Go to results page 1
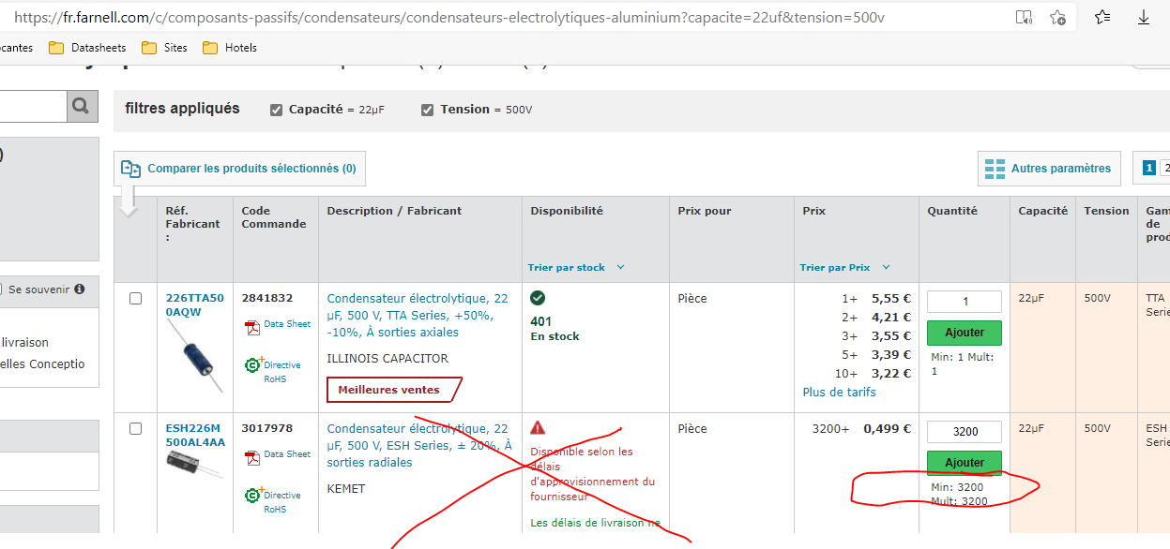This screenshot has width=1170, height=549. pyautogui.click(x=1148, y=169)
